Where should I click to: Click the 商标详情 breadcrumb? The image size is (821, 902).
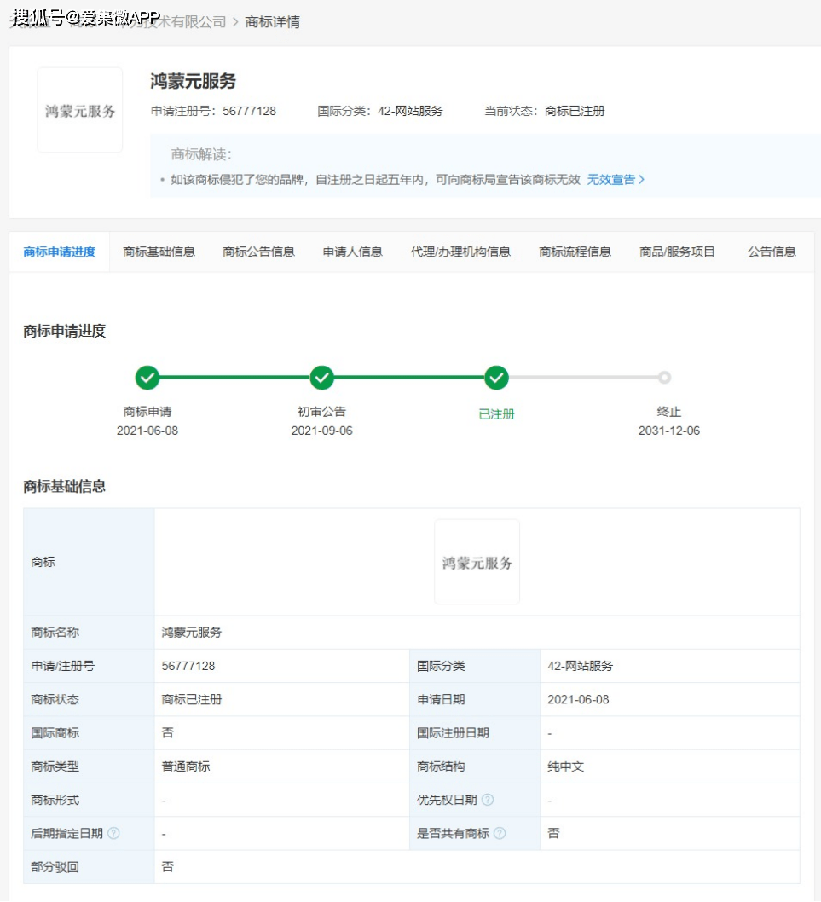(273, 22)
